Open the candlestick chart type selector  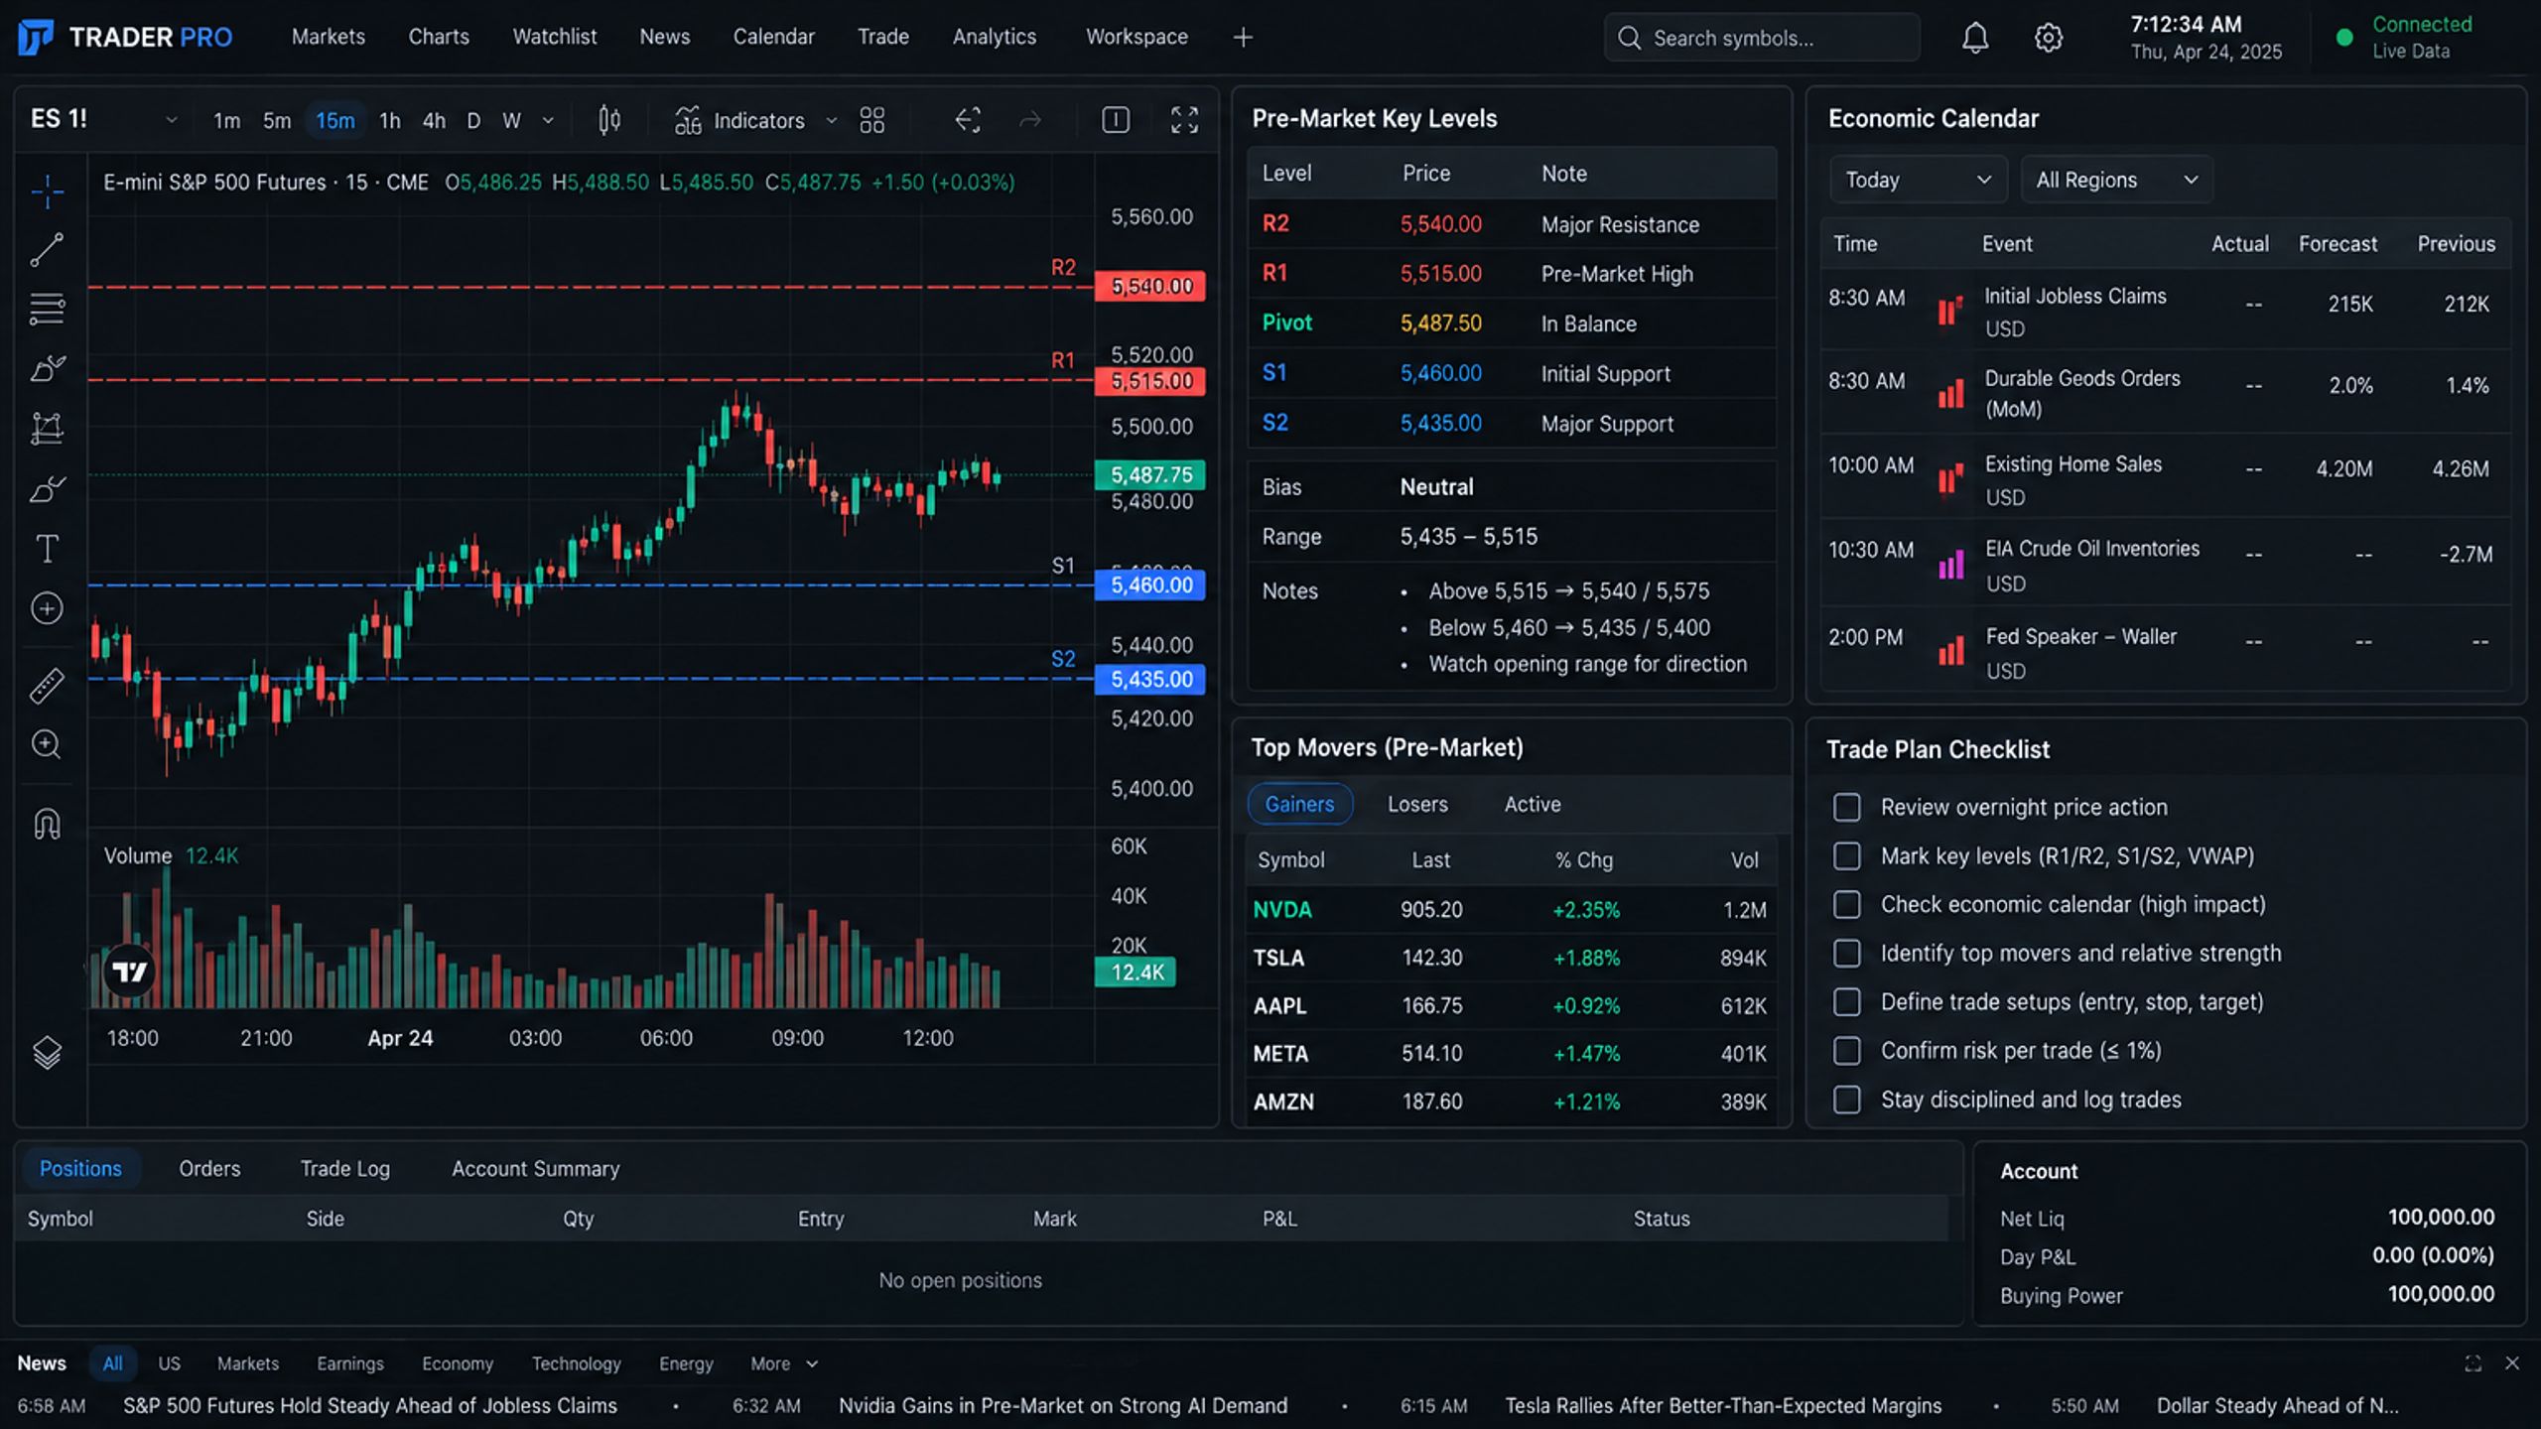click(609, 120)
